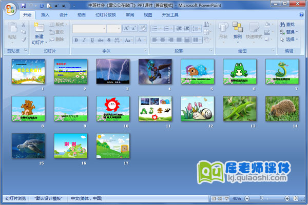
Task: Click Replace (替换) button
Action: 288,32
